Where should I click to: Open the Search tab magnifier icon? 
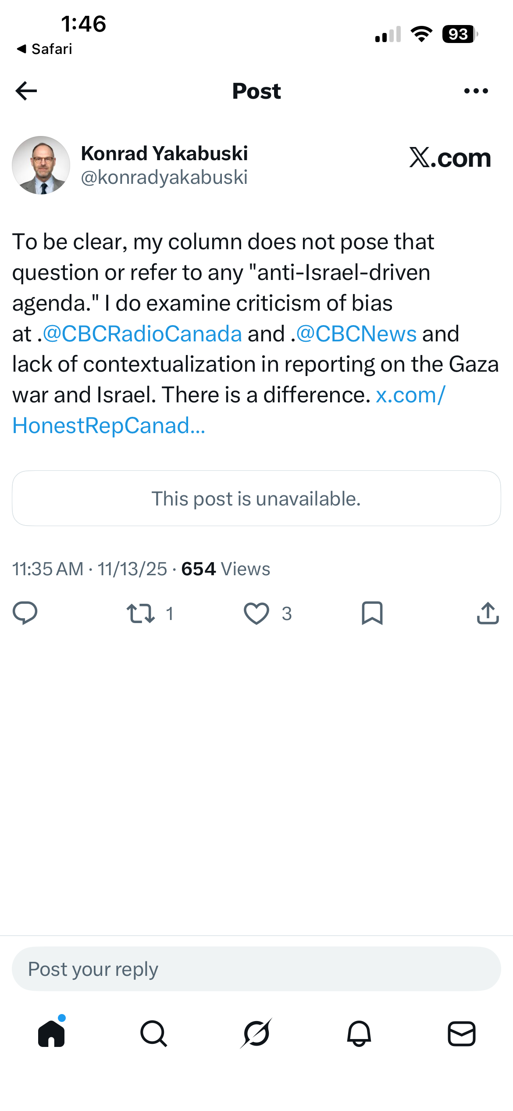(x=153, y=1033)
